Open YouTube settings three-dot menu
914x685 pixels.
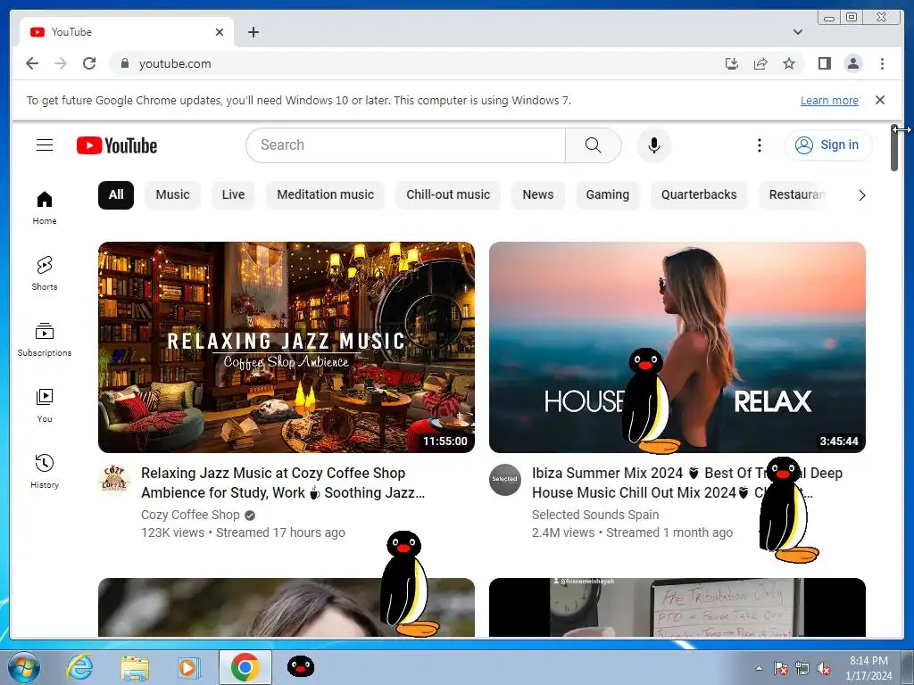(759, 145)
